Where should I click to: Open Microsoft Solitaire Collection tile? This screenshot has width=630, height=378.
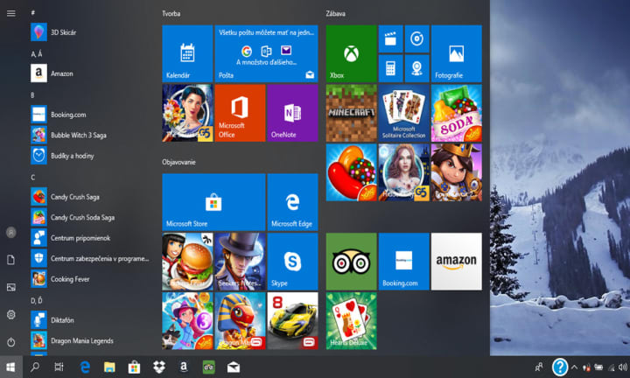pos(403,113)
